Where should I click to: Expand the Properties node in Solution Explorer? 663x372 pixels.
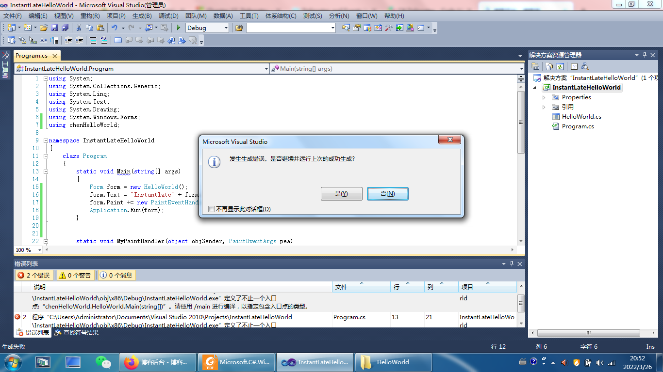[544, 97]
